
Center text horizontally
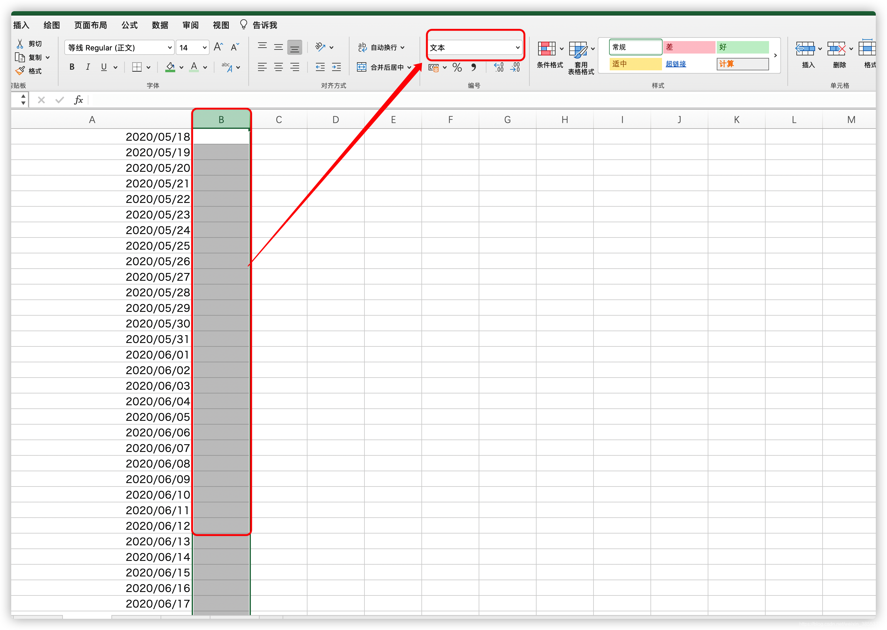click(x=279, y=67)
